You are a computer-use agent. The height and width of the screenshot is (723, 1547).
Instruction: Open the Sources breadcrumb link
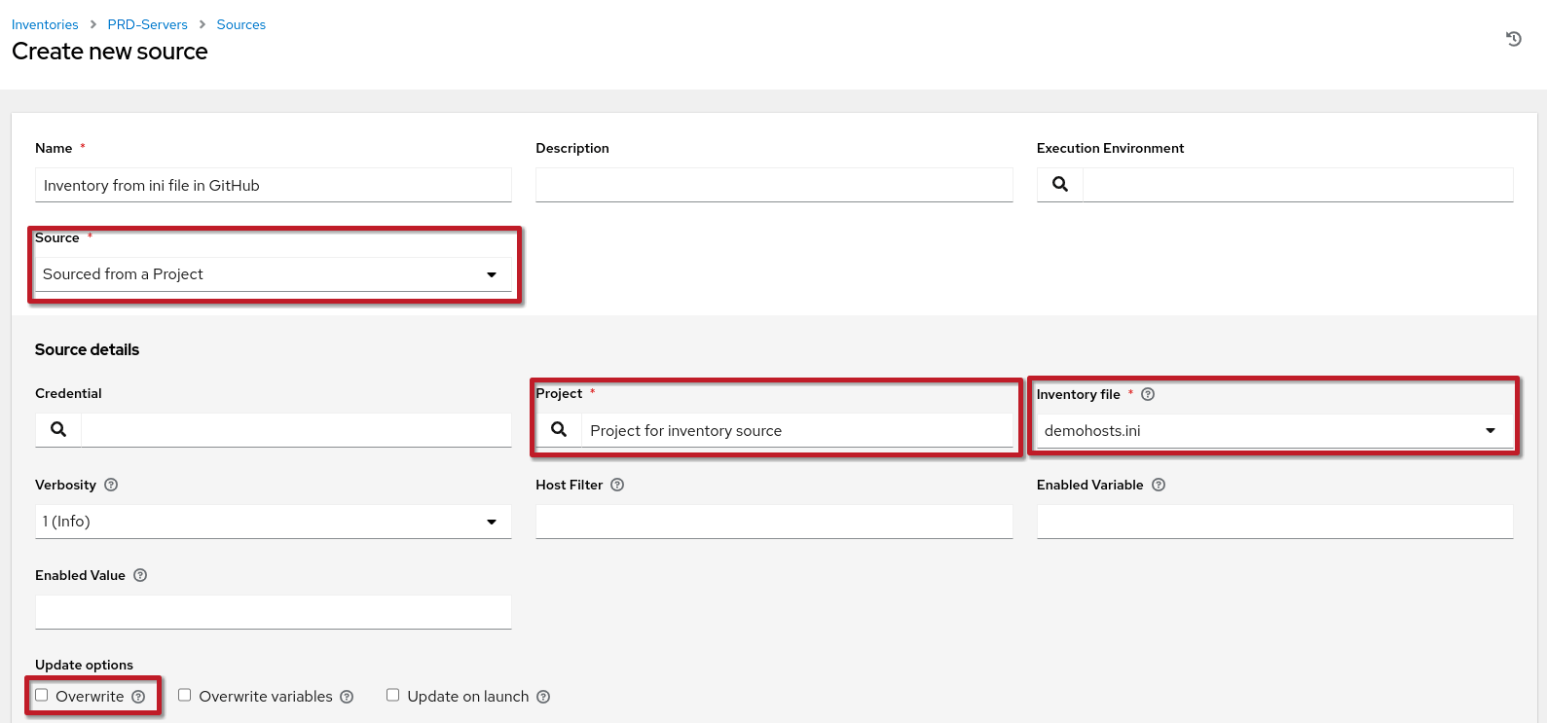click(240, 24)
